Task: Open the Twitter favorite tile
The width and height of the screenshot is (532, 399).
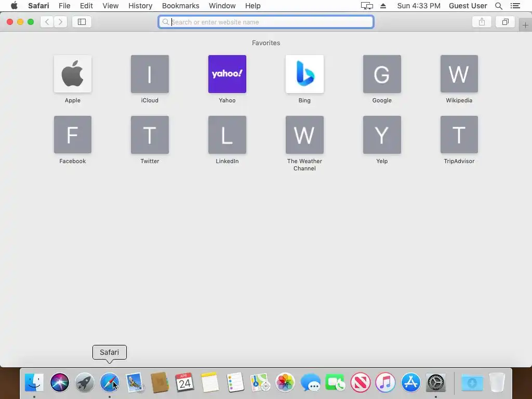Action: [x=150, y=135]
